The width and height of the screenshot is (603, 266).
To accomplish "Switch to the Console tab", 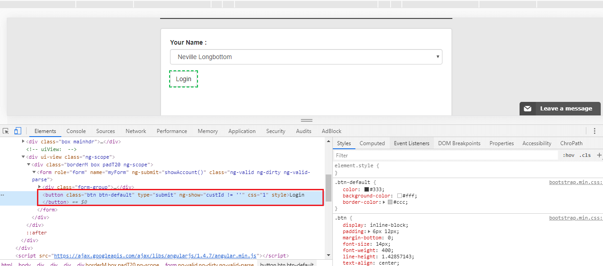I will [x=76, y=131].
